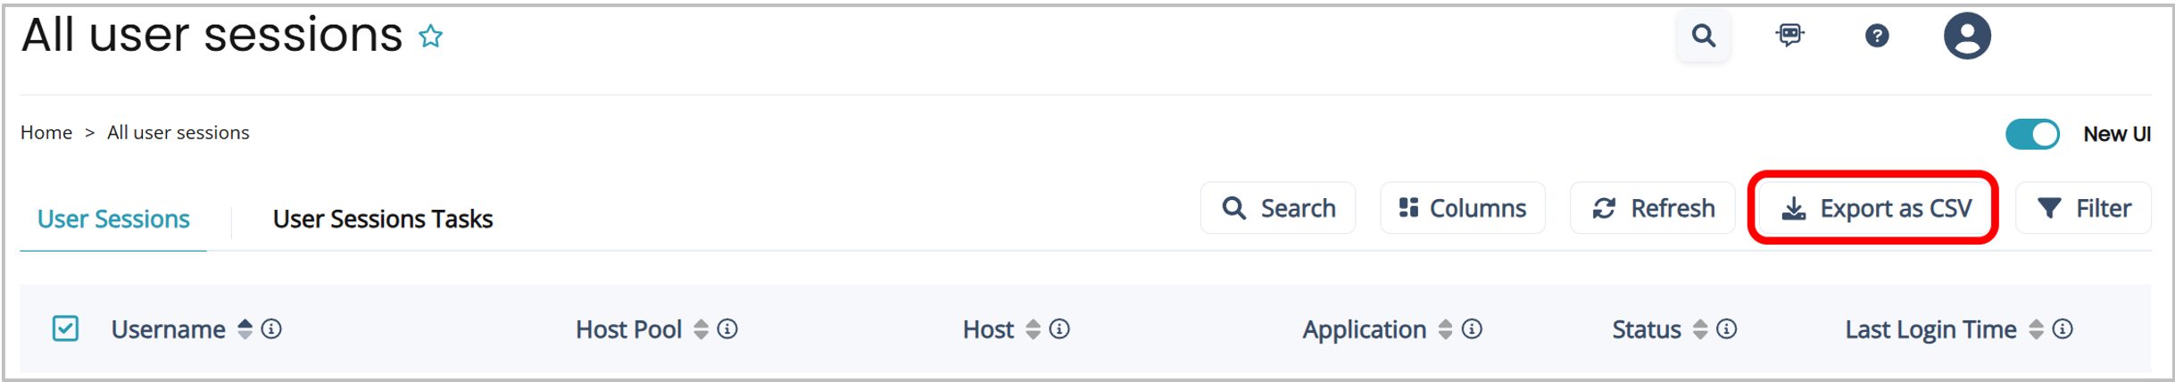Show info for Last Login Time column
The height and width of the screenshot is (382, 2175).
tap(2062, 329)
